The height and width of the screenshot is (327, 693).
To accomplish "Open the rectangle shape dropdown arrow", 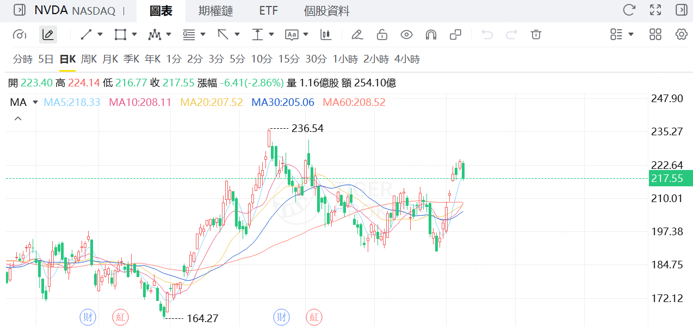I will click(x=134, y=34).
